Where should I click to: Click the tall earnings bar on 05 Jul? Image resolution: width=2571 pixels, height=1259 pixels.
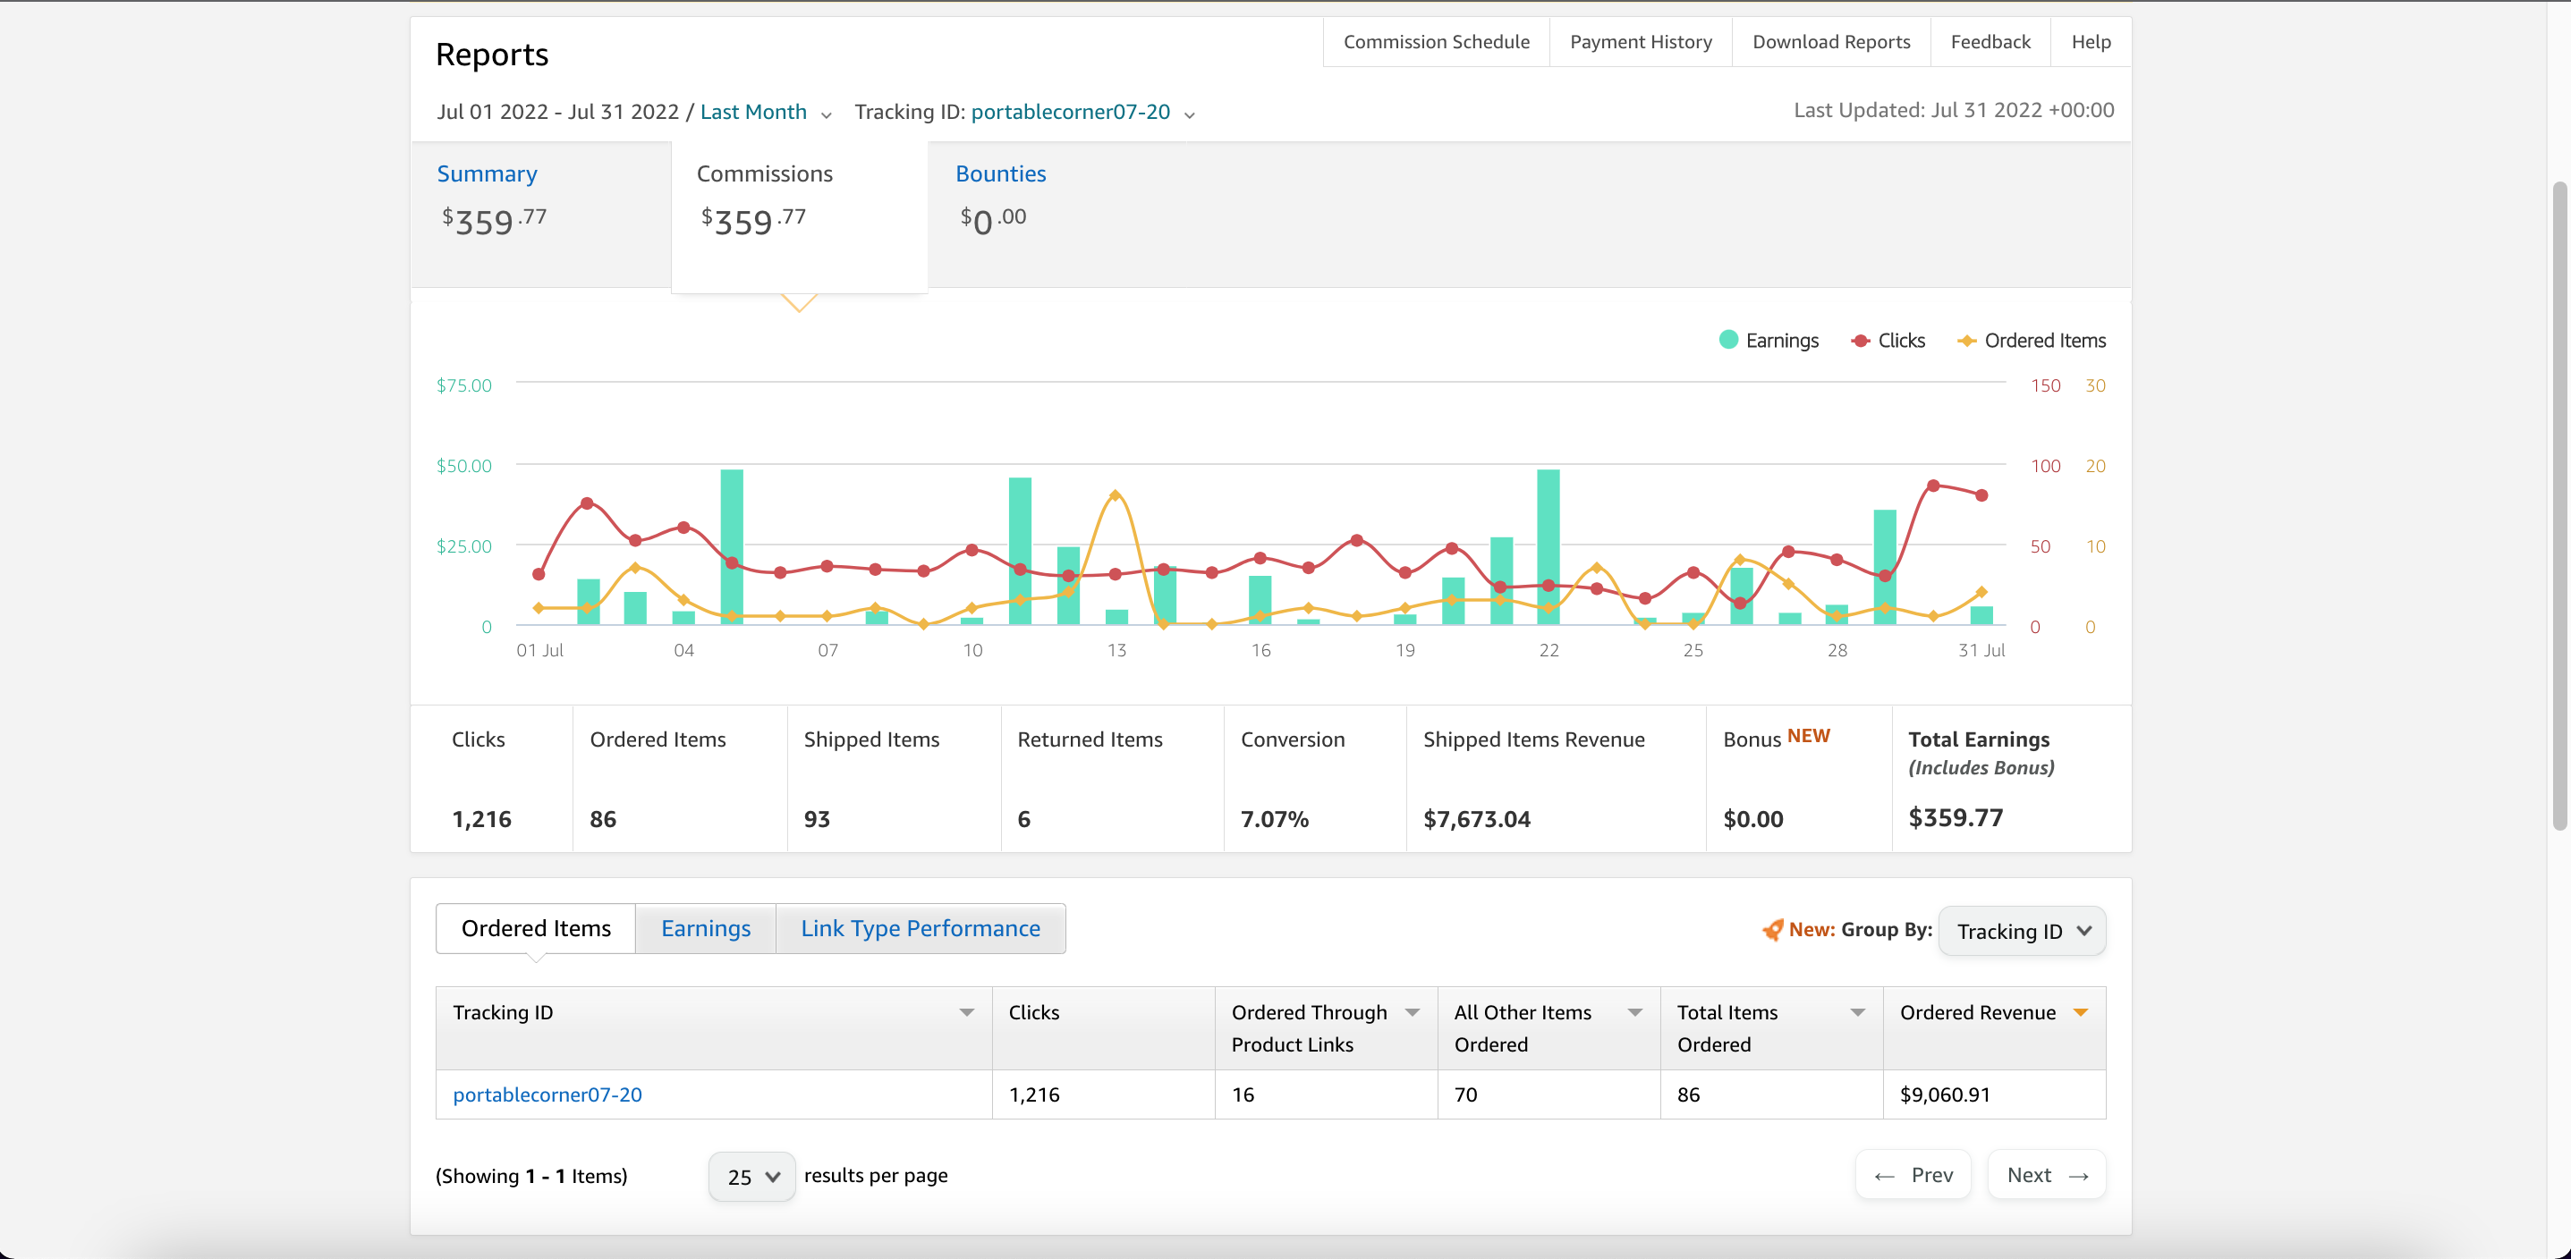pos(732,546)
